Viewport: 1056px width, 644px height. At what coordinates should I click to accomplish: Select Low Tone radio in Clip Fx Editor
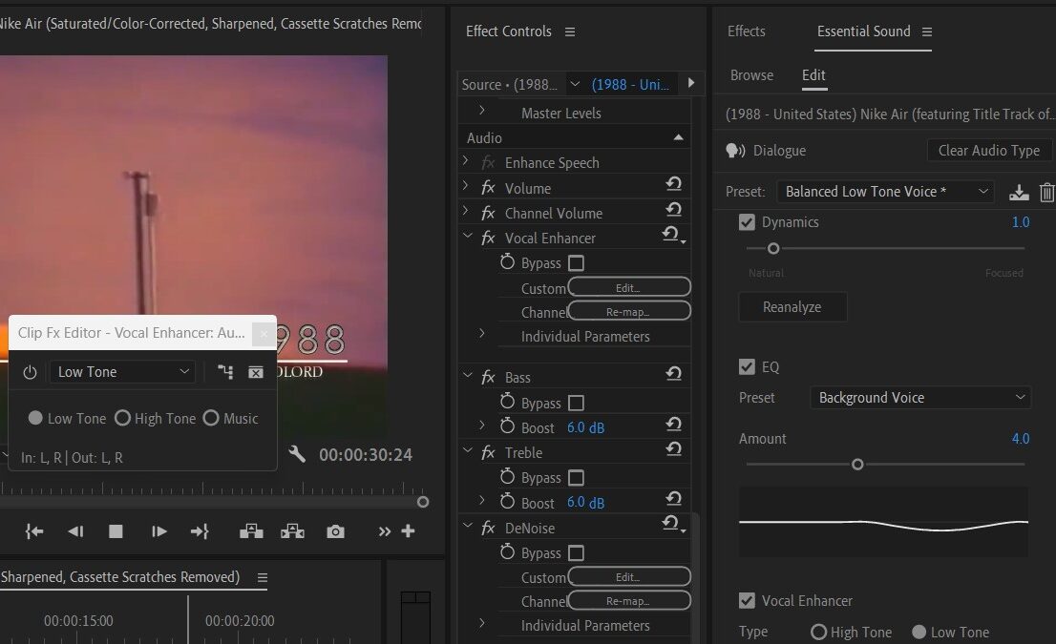click(35, 418)
